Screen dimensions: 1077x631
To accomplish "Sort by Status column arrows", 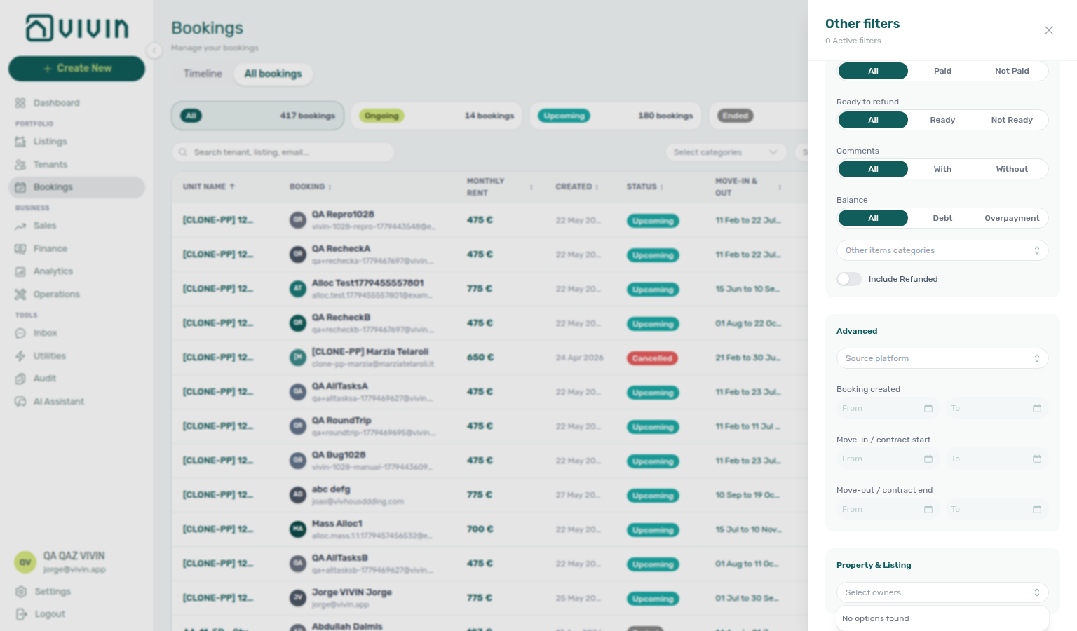I will 661,187.
